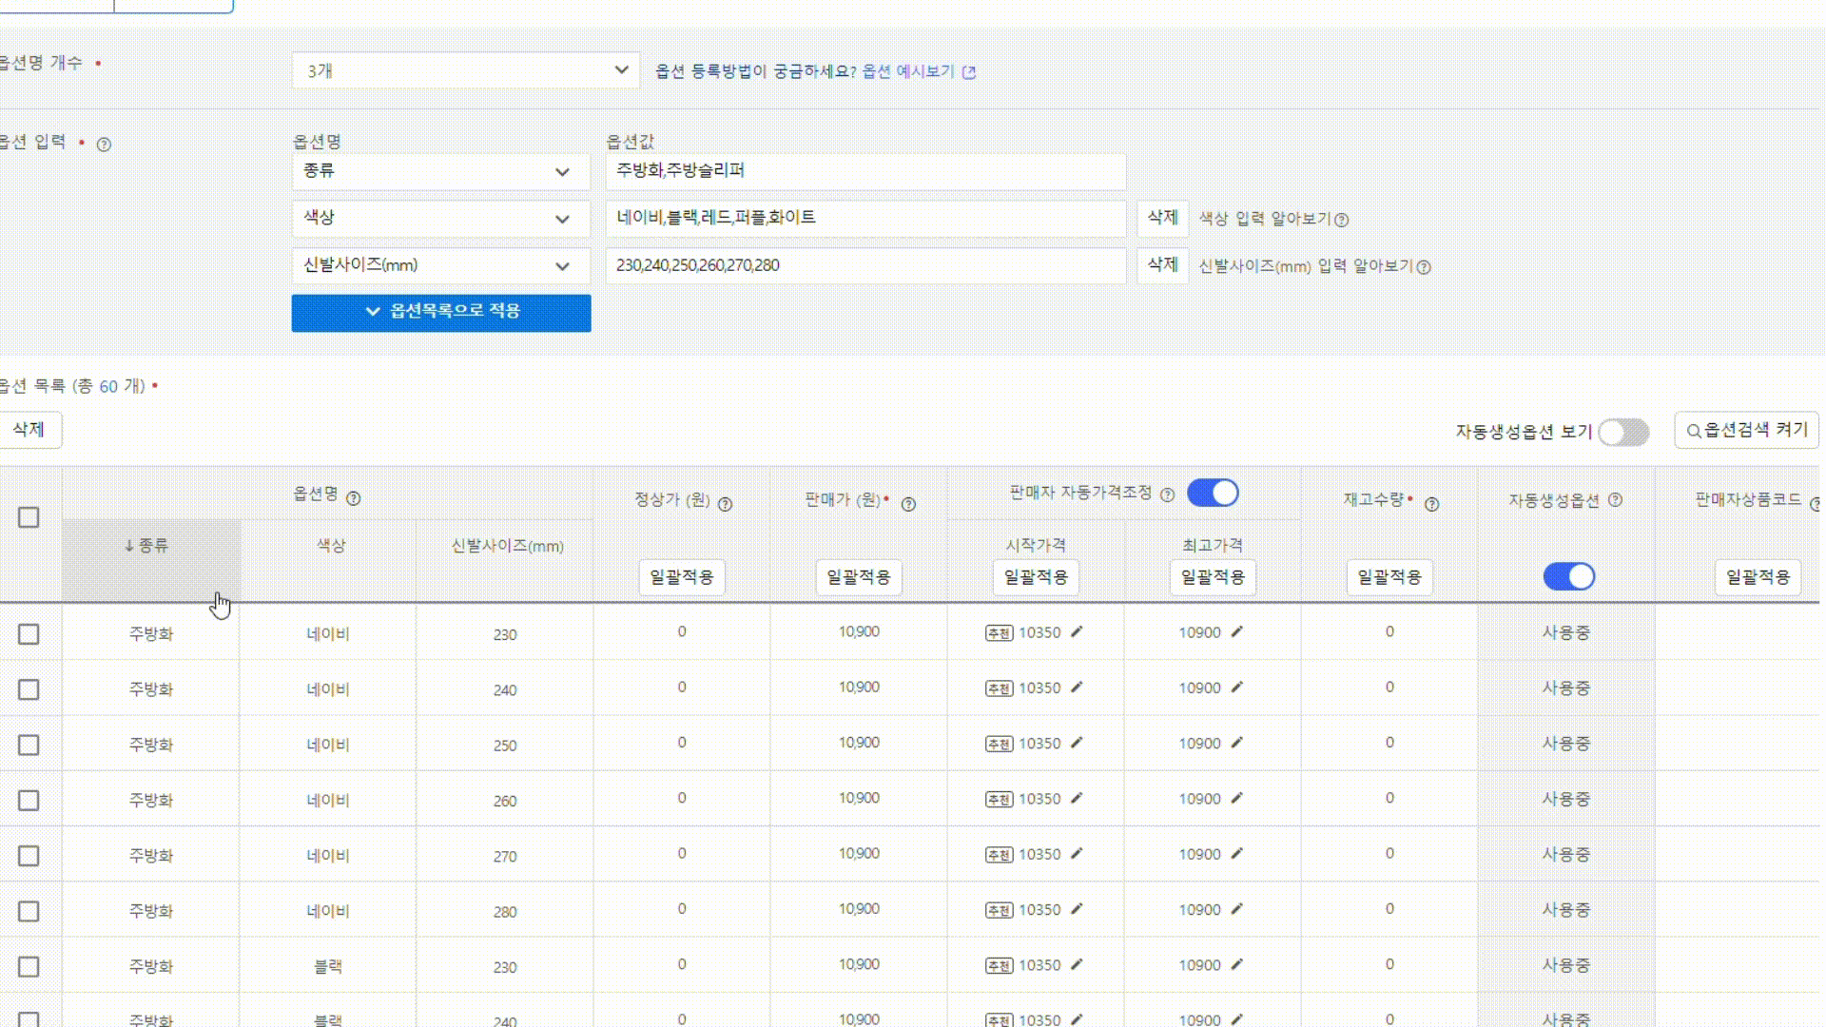1826x1027 pixels.
Task: Open the 옵션명 개수 dropdown showing 3개
Action: pos(466,70)
